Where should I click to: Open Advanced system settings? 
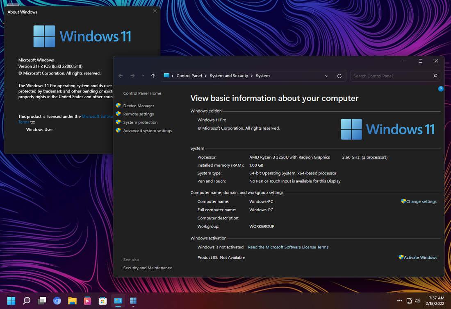[148, 131]
